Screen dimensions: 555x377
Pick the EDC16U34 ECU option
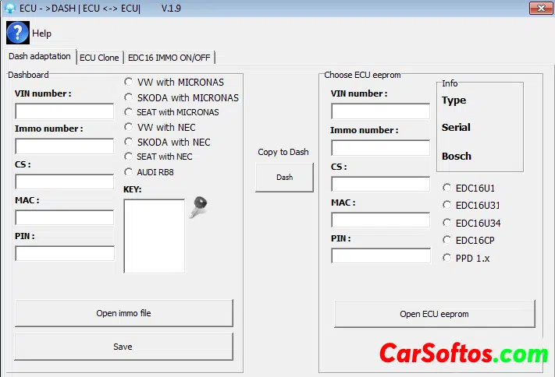point(447,223)
